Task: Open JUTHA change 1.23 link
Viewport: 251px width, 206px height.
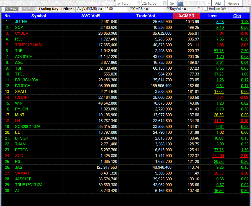Action: point(245,22)
